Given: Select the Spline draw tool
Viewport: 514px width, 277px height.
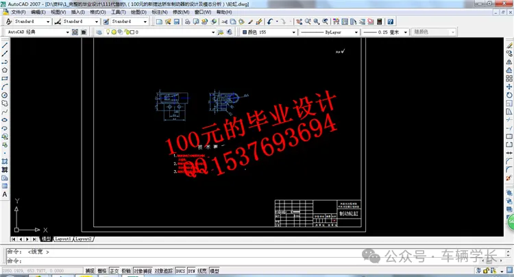Looking at the screenshot, I should pos(5,112).
